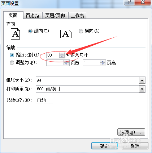Click the help question mark button
The width and height of the screenshot is (152, 153).
pos(129,2)
